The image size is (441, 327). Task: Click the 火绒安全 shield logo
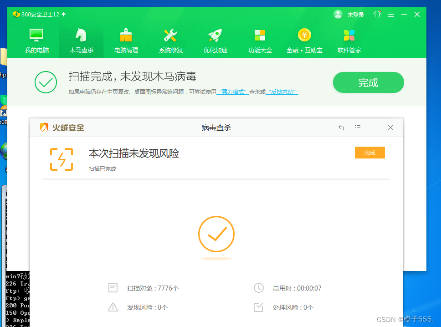point(44,128)
